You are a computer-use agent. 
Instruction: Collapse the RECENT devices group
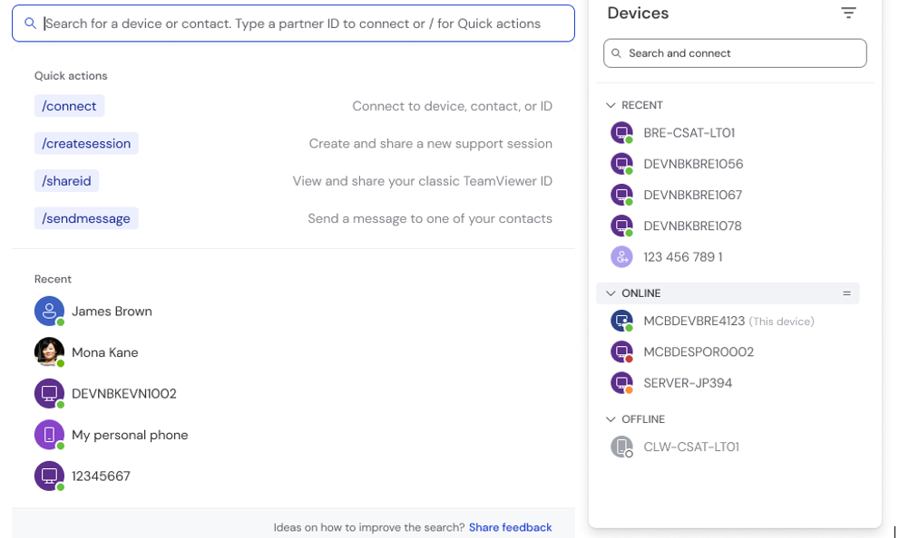(x=611, y=105)
